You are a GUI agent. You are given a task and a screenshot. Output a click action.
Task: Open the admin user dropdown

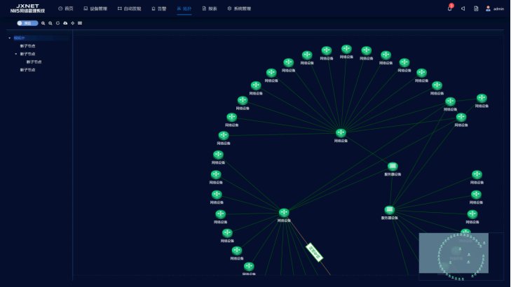(495, 8)
